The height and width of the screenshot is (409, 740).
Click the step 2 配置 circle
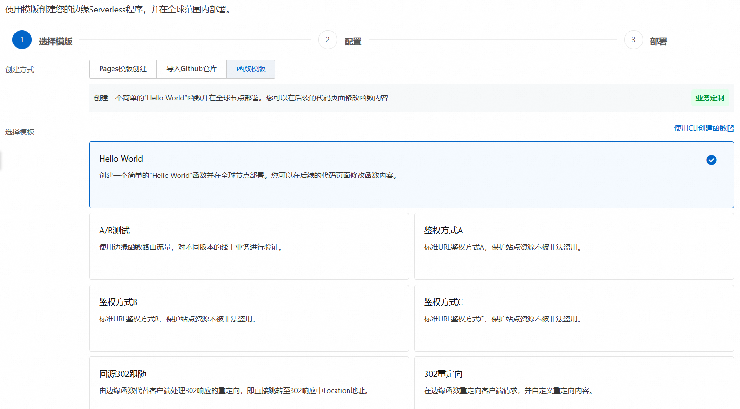point(328,40)
